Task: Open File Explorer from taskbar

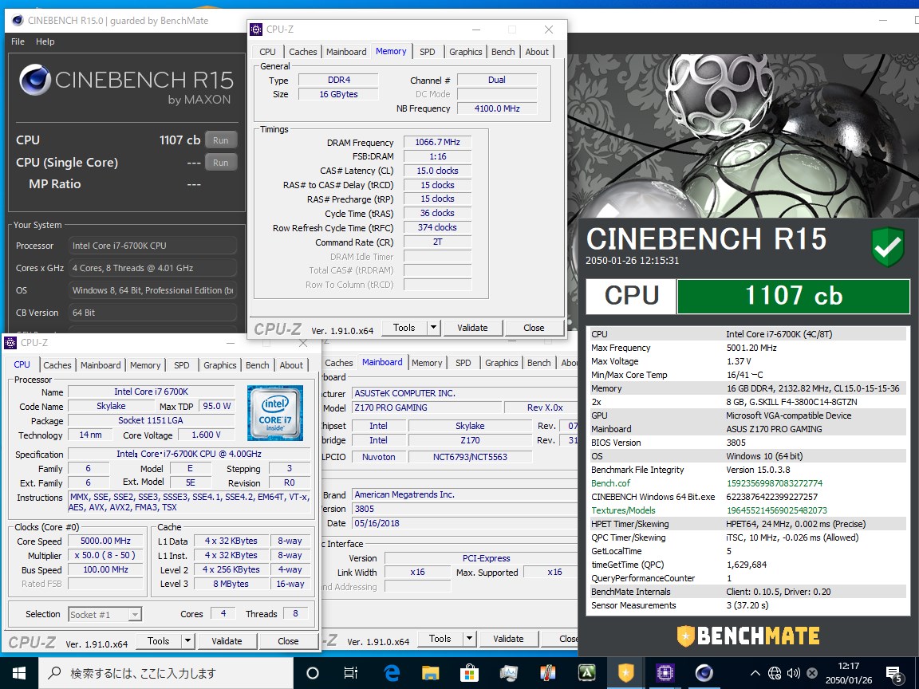Action: pyautogui.click(x=430, y=673)
